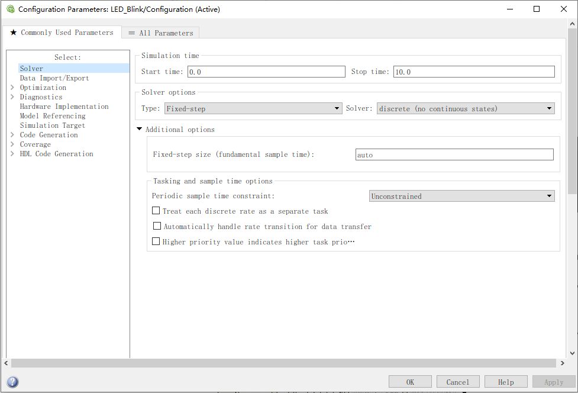Screen dimensions: 578x393
Task: Expand the Optimization tree node
Action: [x=12, y=88]
